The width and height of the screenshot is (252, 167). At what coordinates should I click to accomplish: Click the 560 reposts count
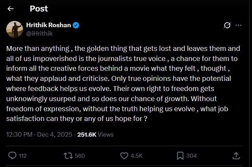pyautogui.click(x=80, y=156)
